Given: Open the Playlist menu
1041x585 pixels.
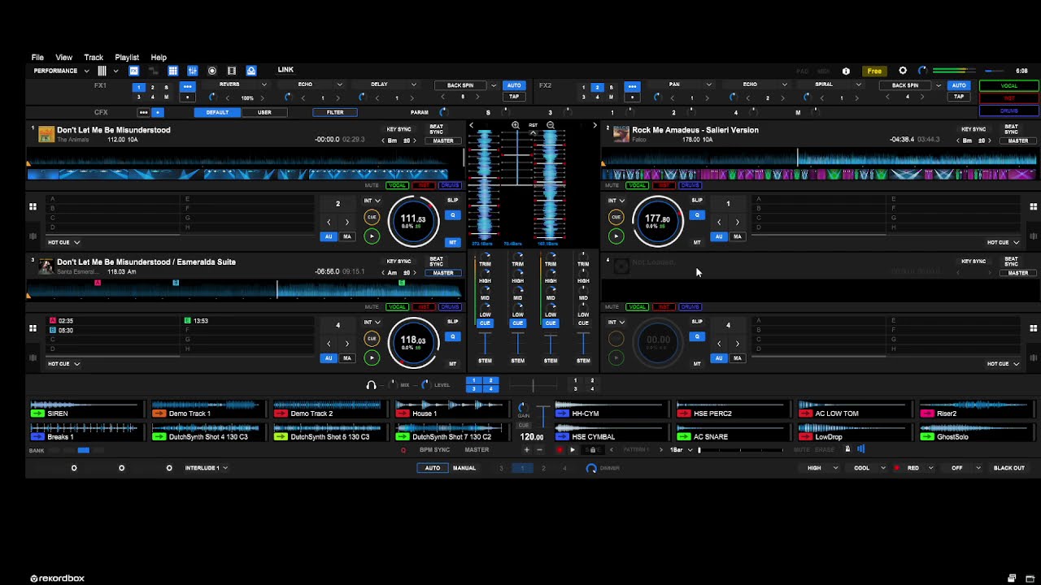Looking at the screenshot, I should click(x=127, y=58).
